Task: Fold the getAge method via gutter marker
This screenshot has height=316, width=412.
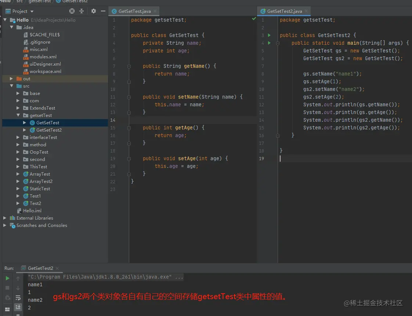Action: (x=129, y=128)
